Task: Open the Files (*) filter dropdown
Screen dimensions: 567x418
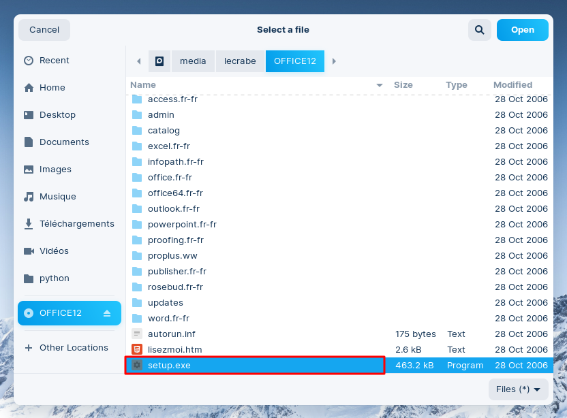Action: click(518, 389)
